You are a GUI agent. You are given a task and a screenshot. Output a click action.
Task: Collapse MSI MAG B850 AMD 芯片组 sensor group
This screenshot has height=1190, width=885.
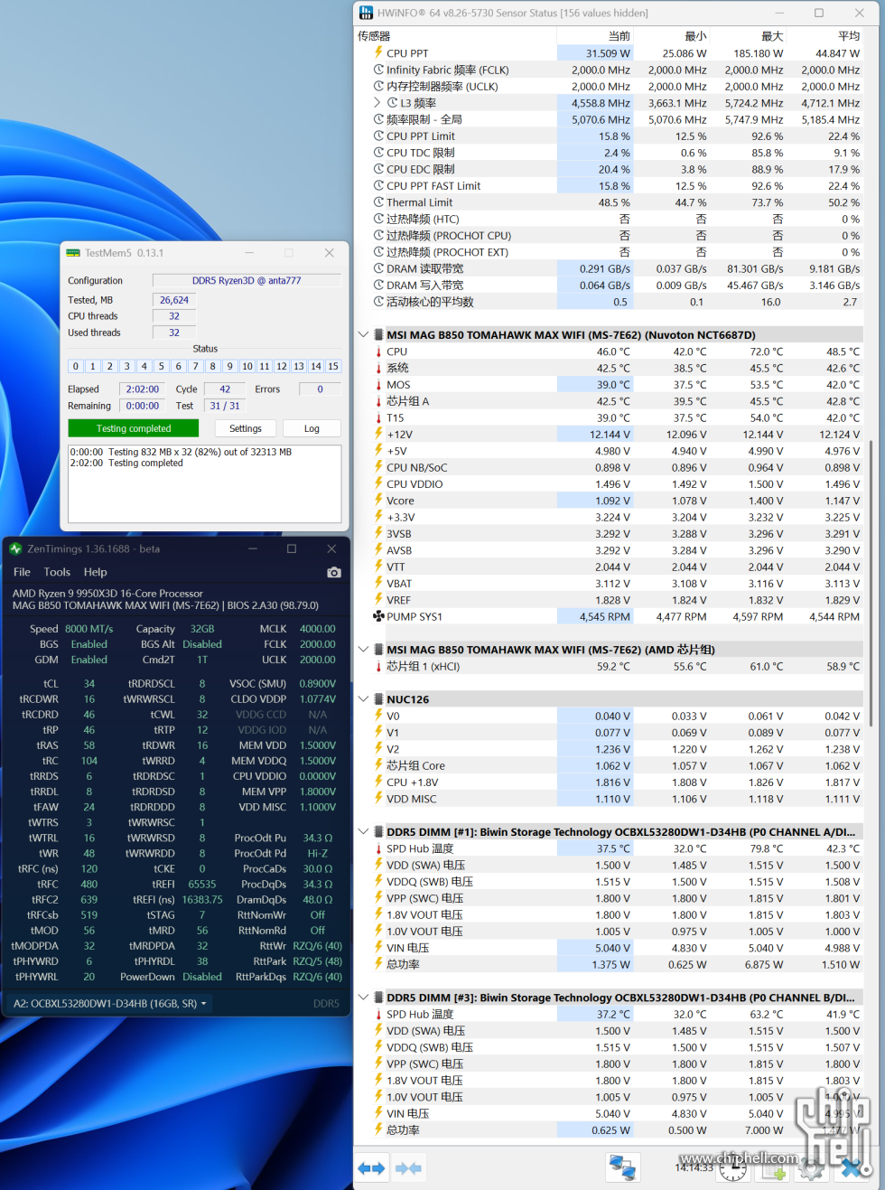click(x=363, y=650)
